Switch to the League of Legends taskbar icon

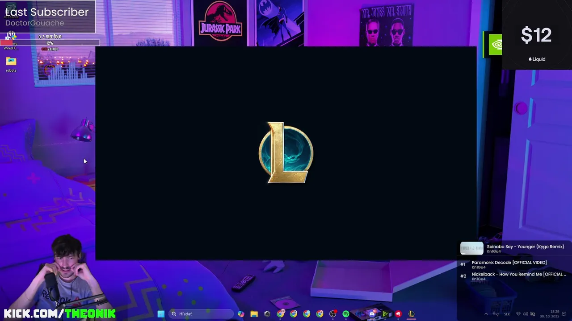point(411,314)
